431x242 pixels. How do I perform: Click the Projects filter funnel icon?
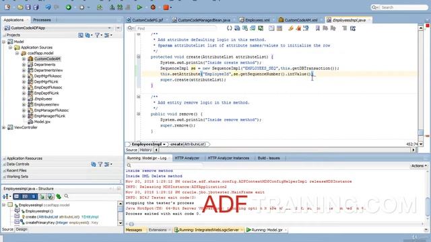(x=97, y=35)
